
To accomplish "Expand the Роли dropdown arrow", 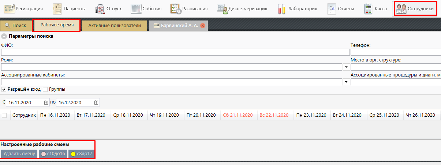I will point(346,67).
